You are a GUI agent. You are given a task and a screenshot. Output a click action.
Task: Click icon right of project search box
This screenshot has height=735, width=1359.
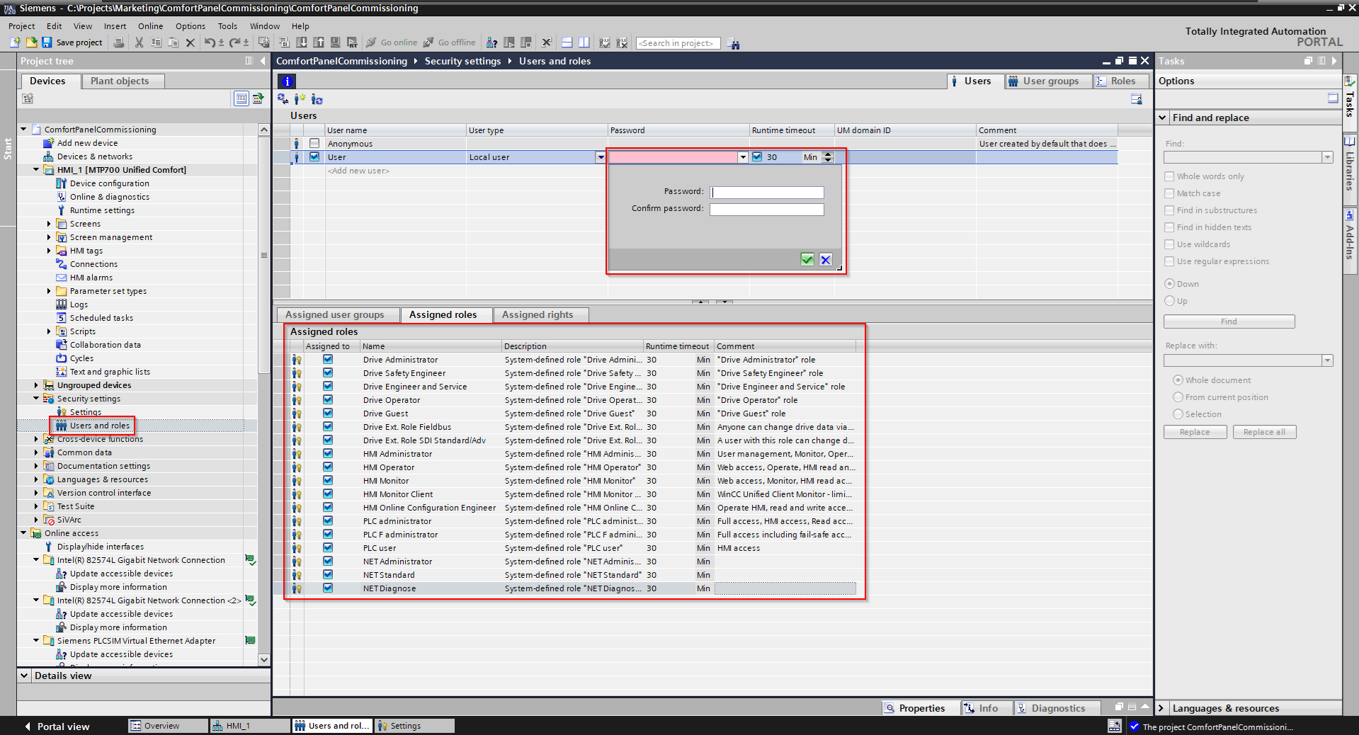click(734, 43)
